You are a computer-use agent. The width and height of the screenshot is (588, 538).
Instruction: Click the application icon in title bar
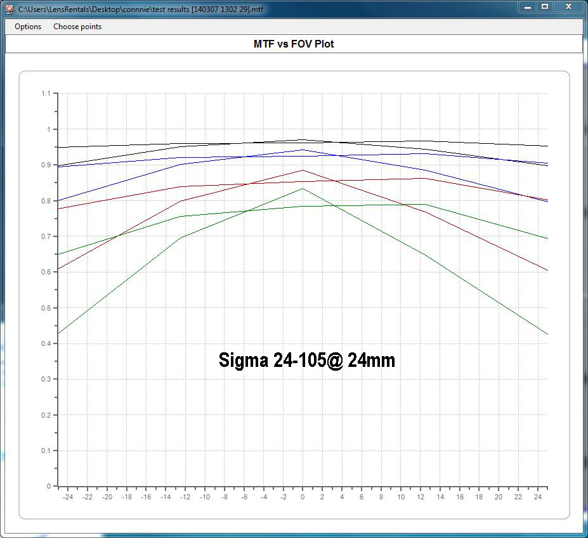[x=10, y=8]
